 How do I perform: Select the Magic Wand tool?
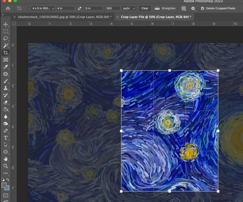click(6, 46)
